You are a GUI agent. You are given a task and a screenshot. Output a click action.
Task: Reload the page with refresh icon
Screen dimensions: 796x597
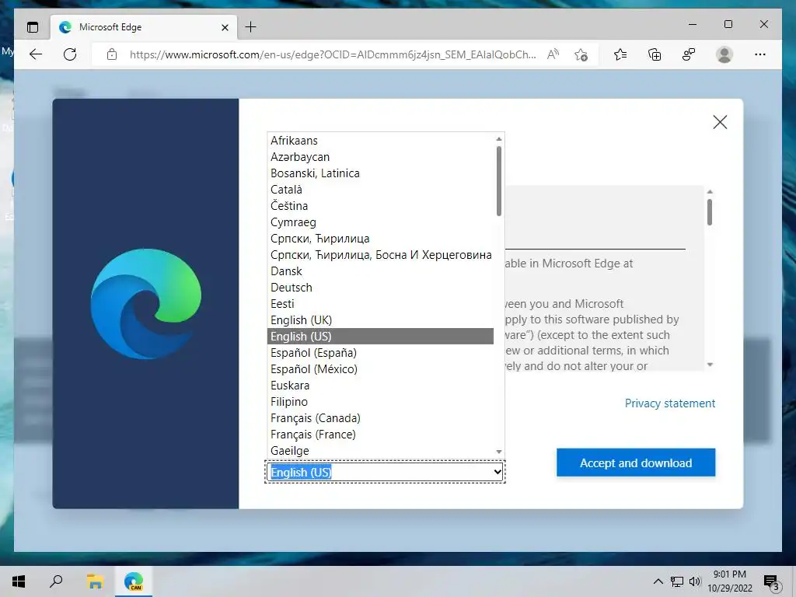(x=70, y=54)
